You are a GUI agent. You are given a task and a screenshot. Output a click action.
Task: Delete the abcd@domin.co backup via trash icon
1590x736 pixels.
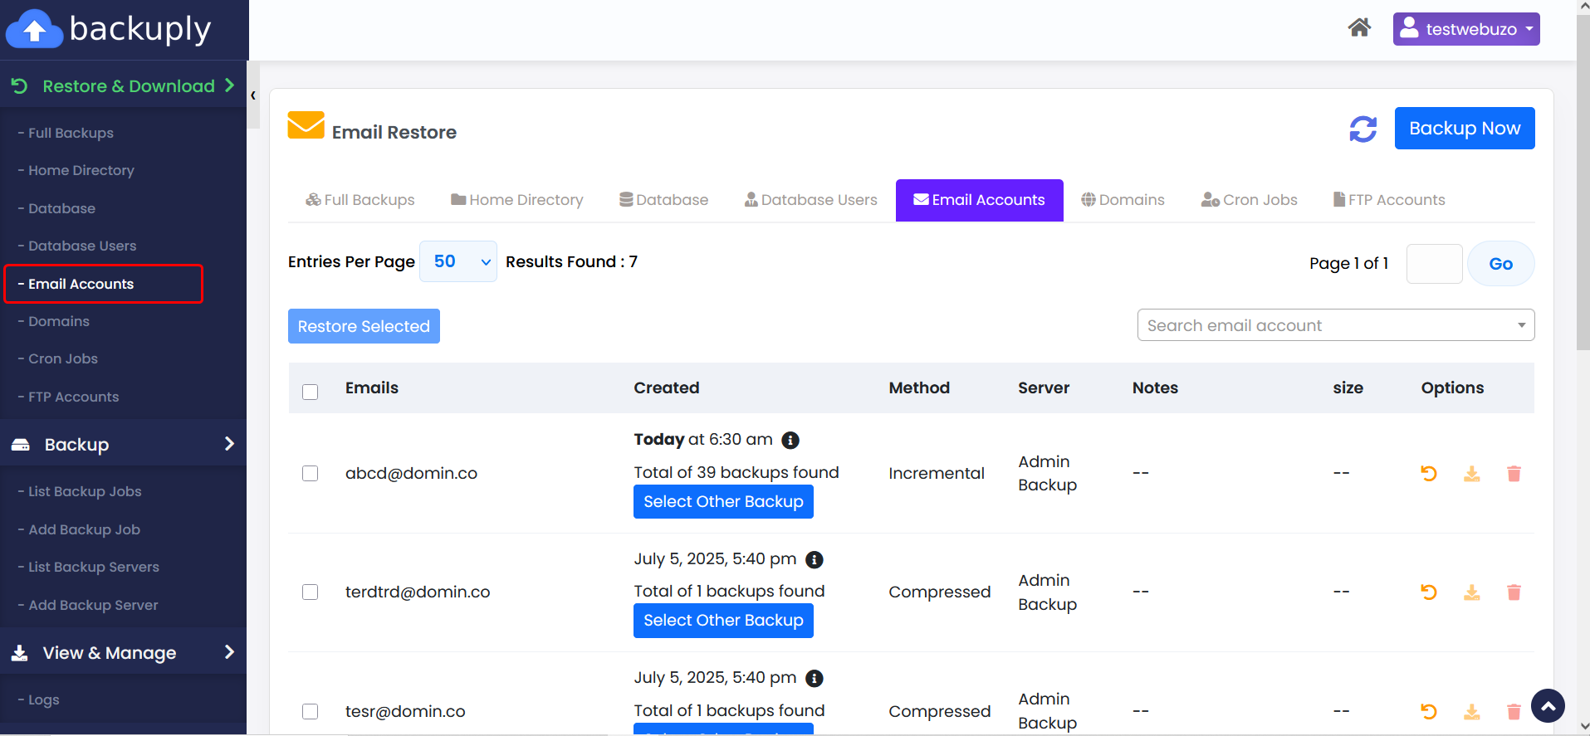coord(1514,474)
